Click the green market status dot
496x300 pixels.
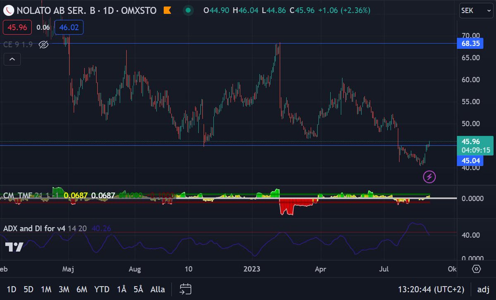[x=188, y=10]
